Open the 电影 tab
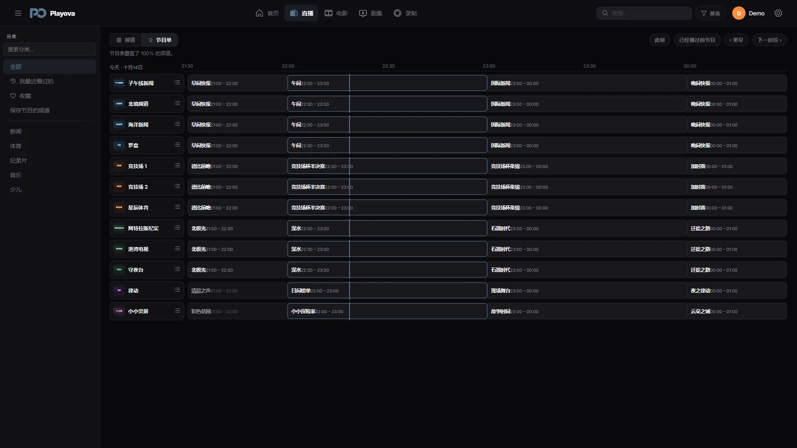The height and width of the screenshot is (448, 797). tap(336, 13)
